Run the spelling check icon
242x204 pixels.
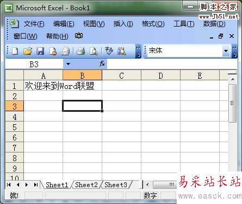coord(109,51)
